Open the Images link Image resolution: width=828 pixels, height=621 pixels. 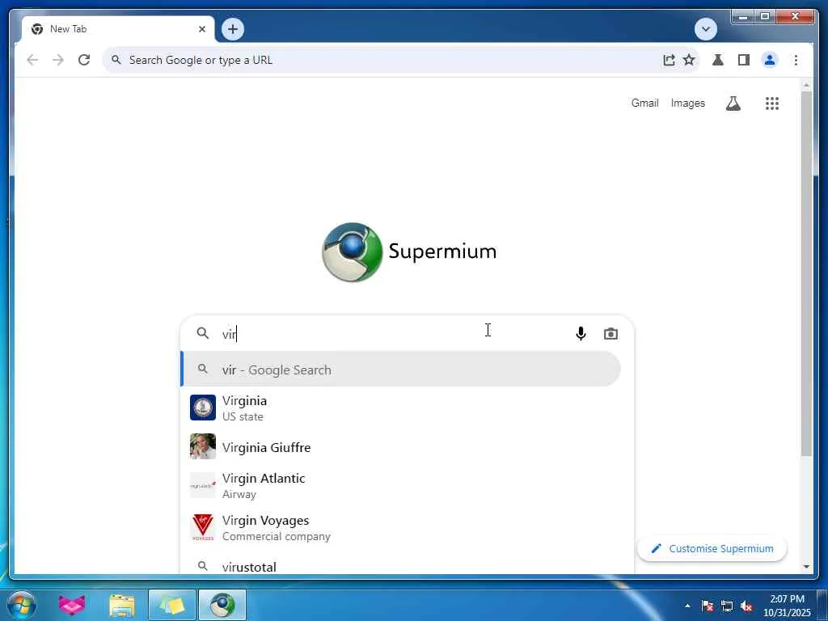point(687,103)
